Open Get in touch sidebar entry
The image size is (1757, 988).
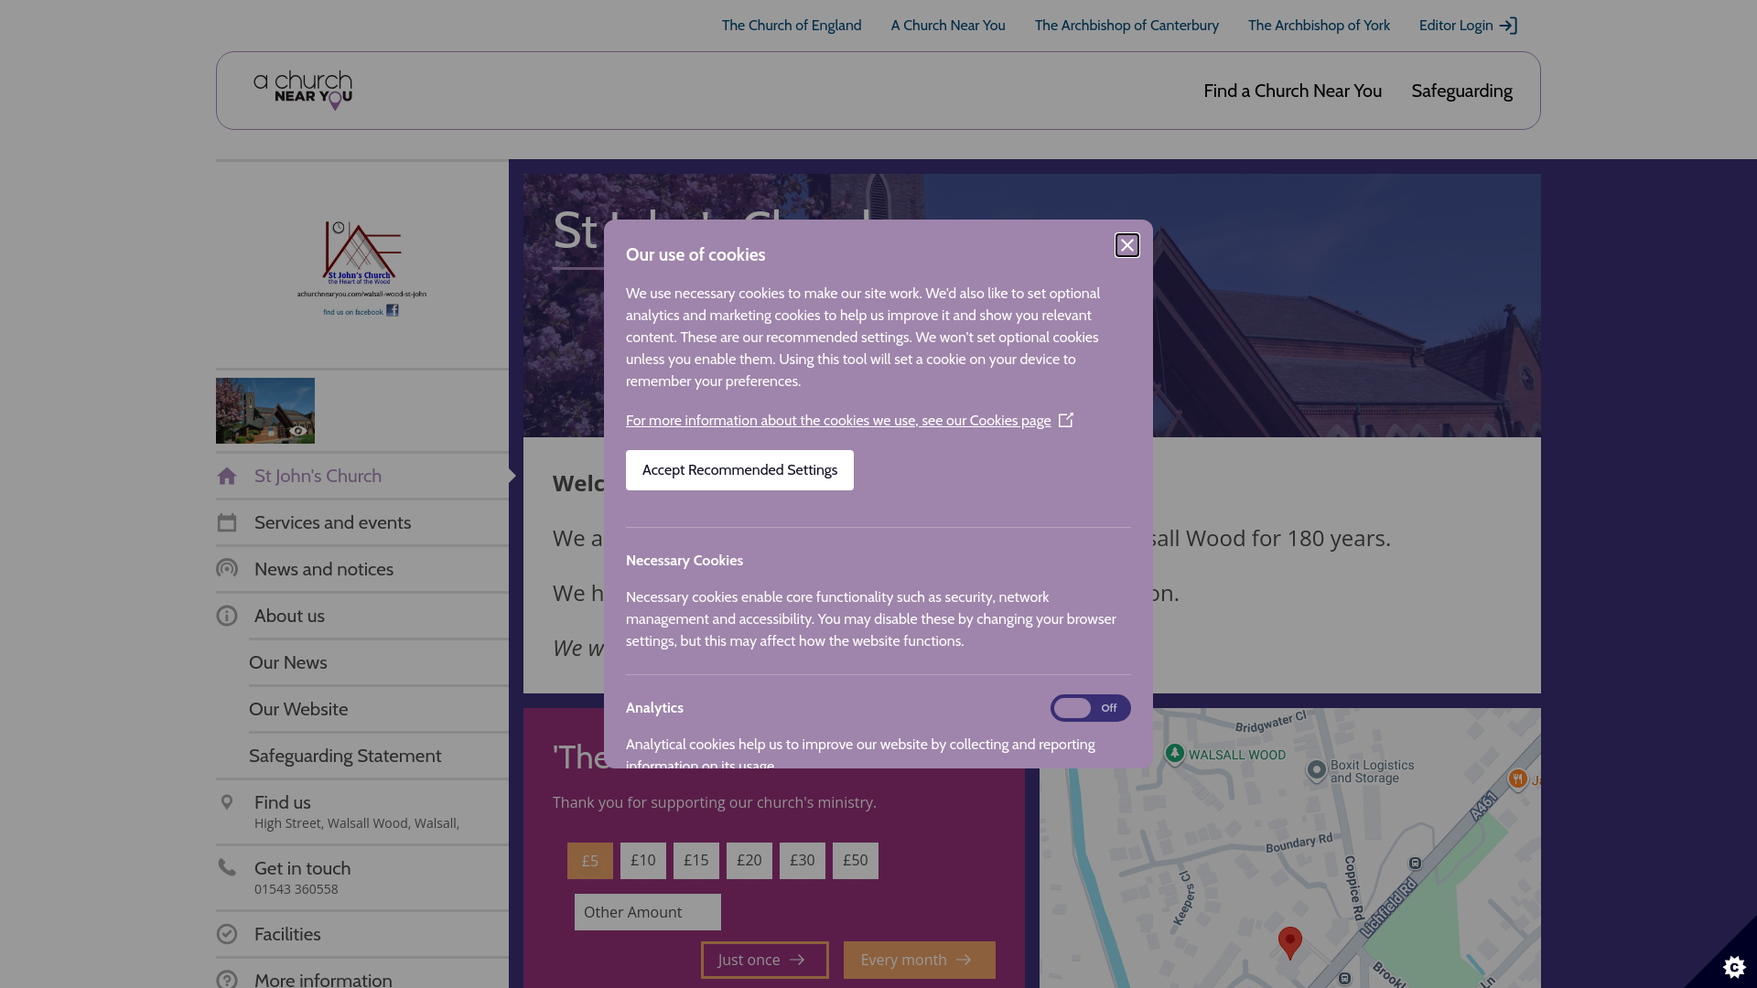coord(362,877)
